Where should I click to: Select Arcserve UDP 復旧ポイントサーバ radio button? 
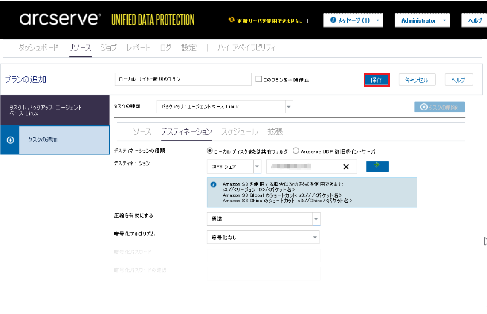coord(296,151)
